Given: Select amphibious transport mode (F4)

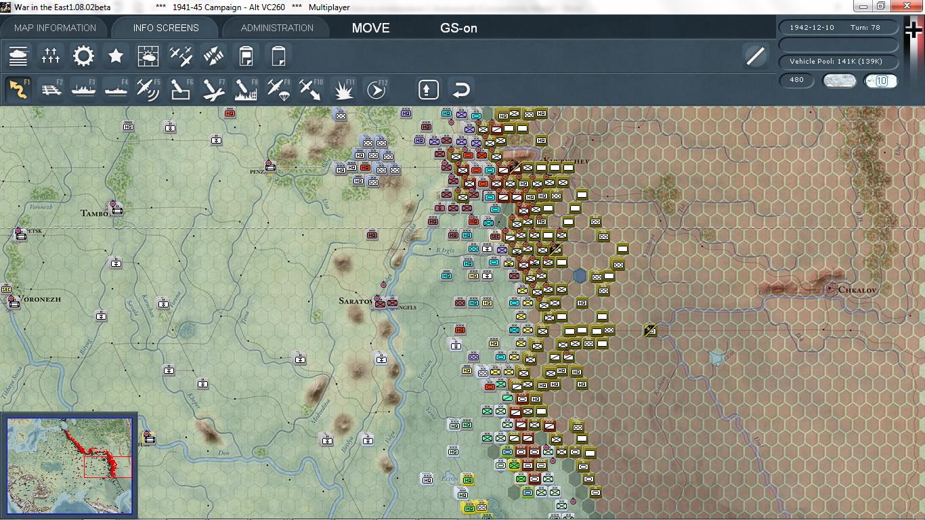Looking at the screenshot, I should [x=116, y=88].
